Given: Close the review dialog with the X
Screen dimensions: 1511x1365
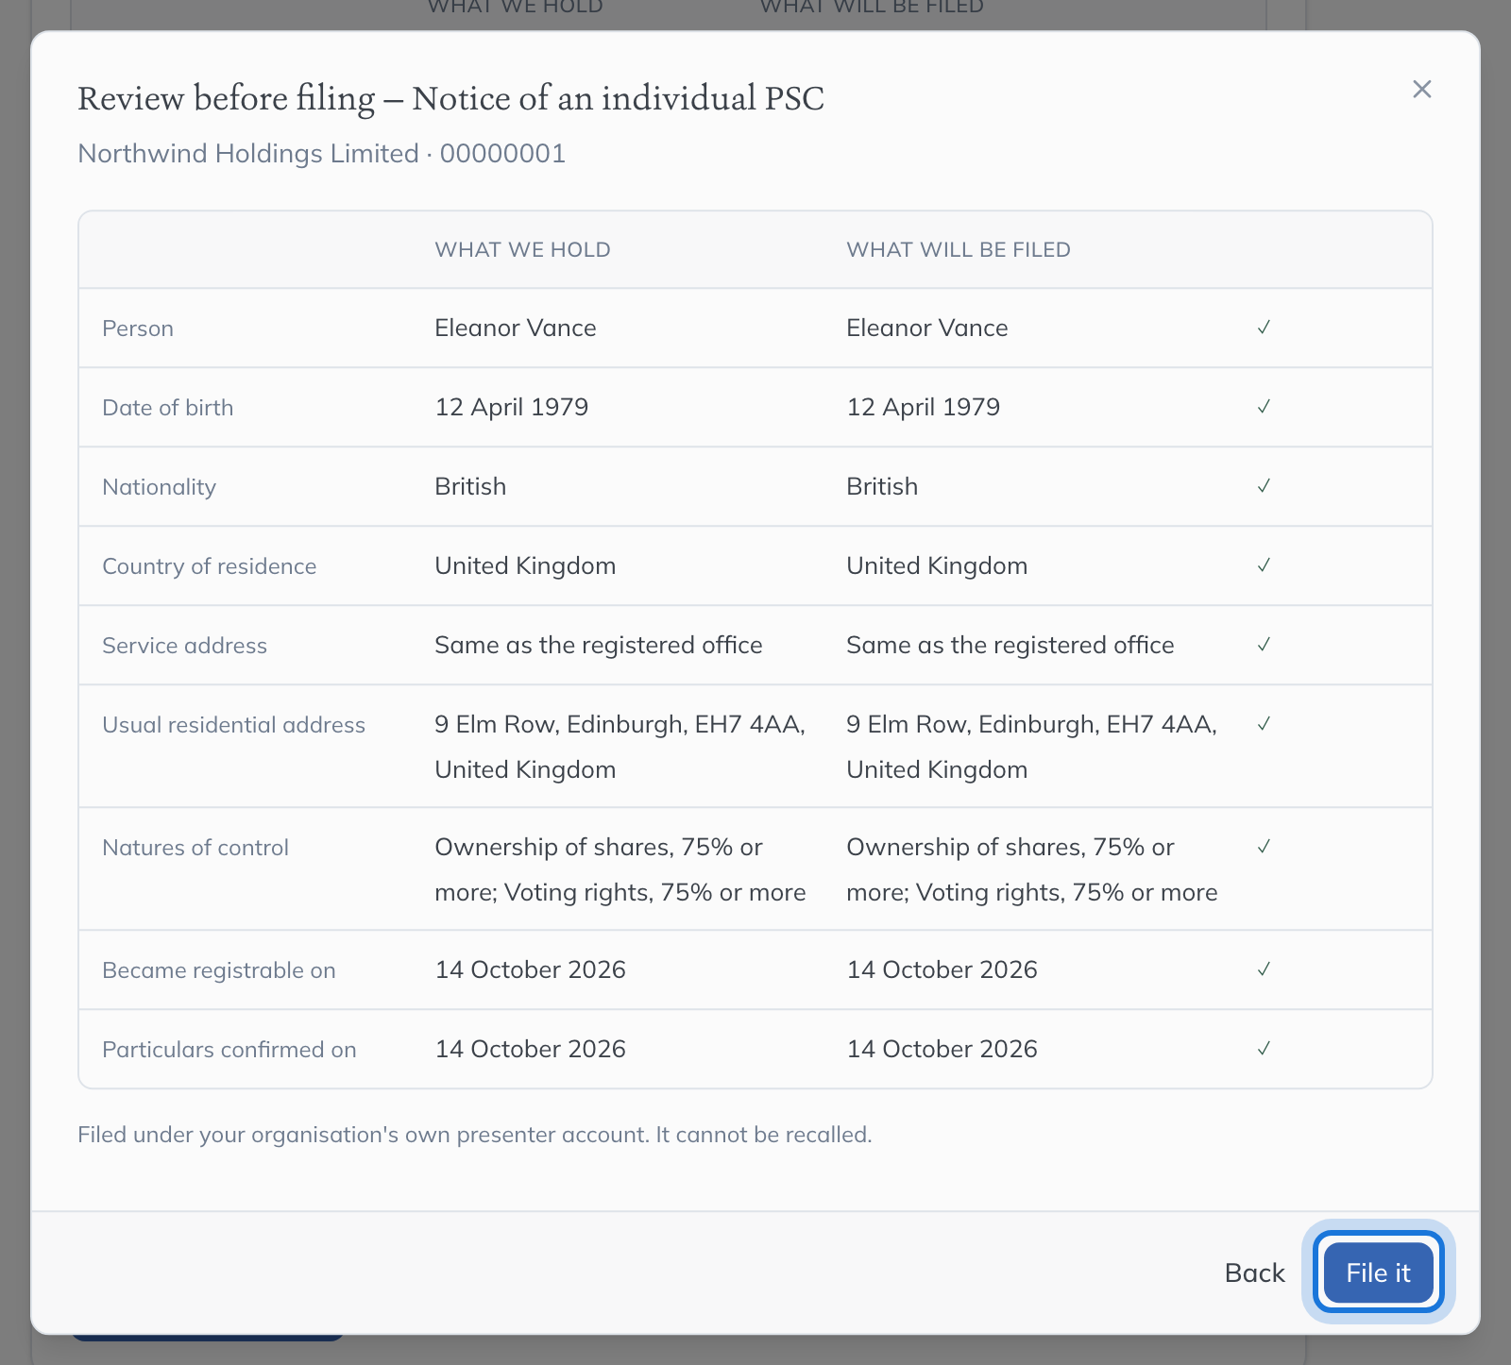Looking at the screenshot, I should tap(1421, 89).
